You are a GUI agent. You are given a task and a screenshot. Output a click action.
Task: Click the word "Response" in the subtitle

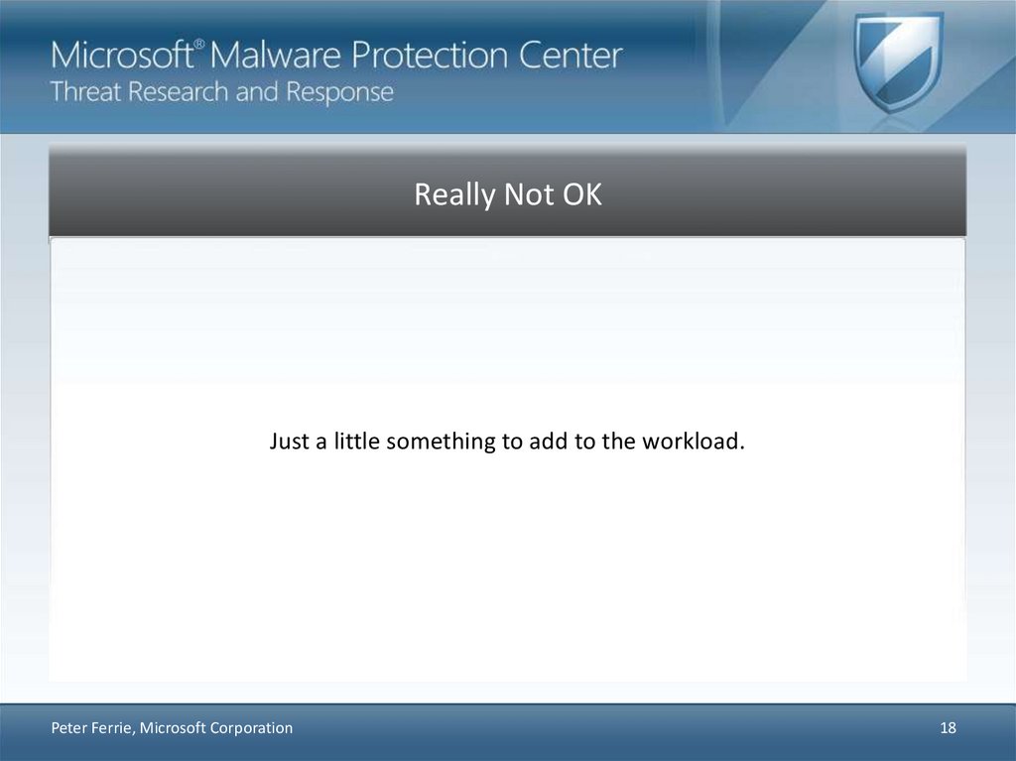click(x=340, y=93)
